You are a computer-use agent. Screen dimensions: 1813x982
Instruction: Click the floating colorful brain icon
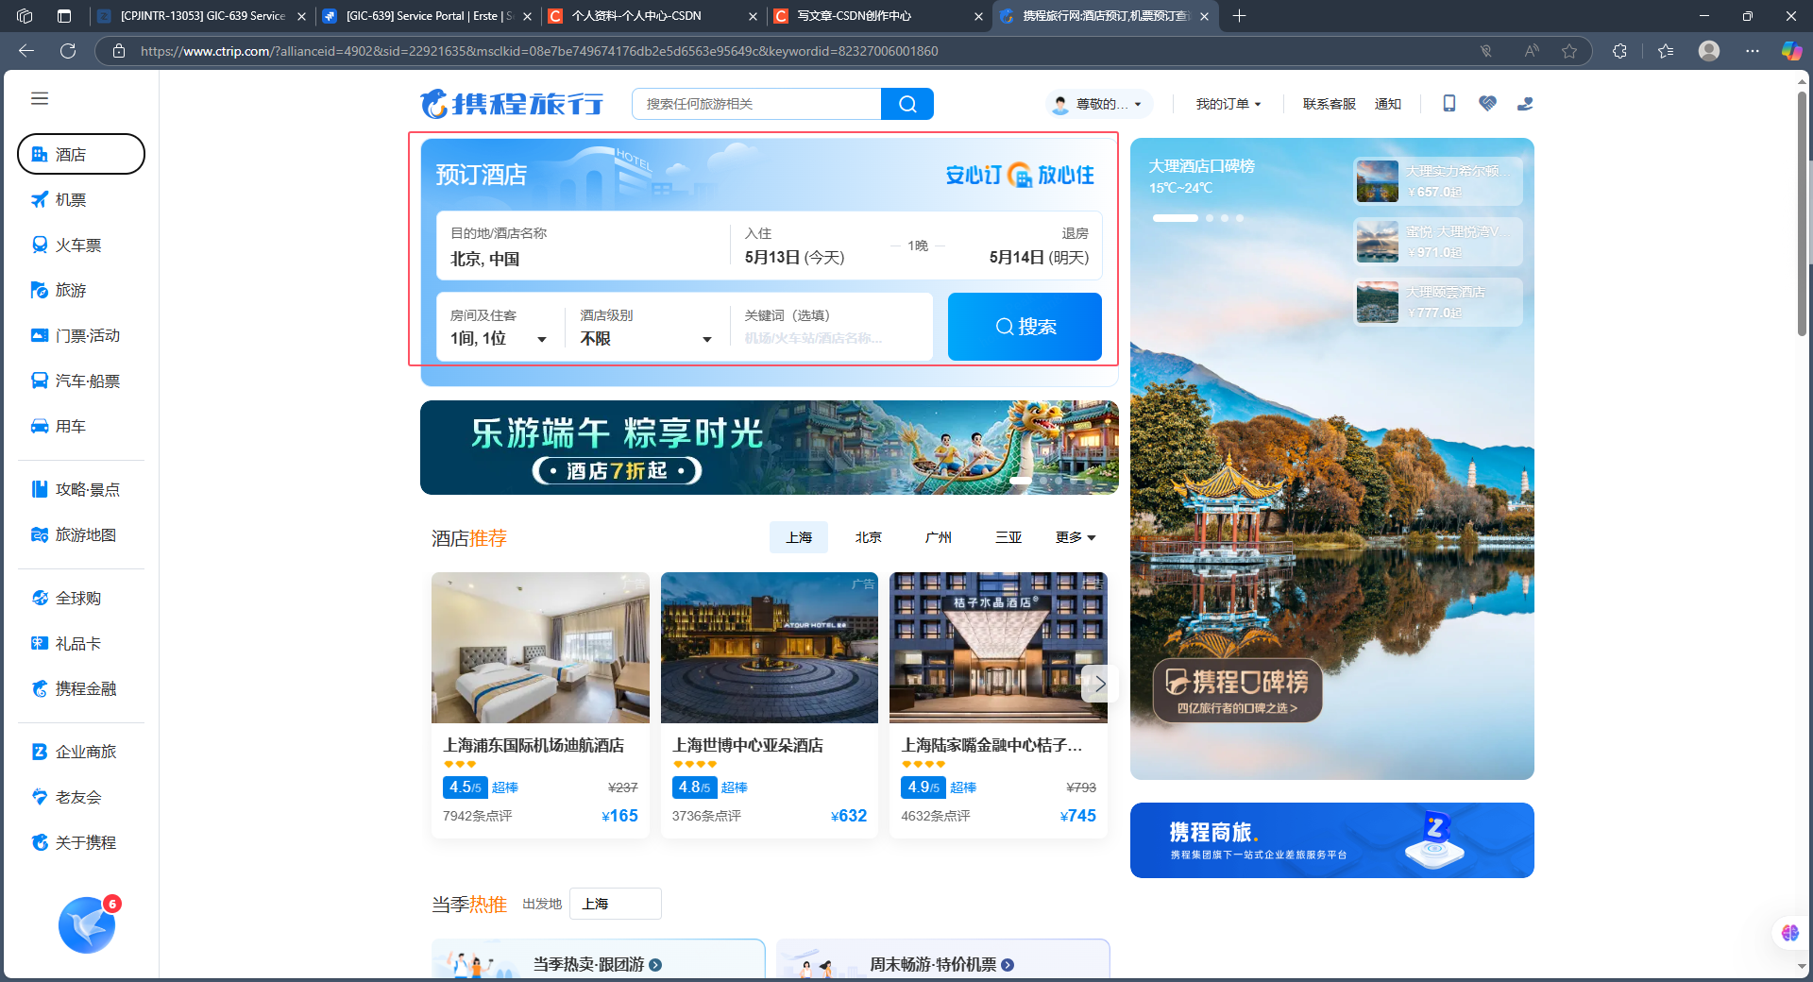tap(1790, 933)
